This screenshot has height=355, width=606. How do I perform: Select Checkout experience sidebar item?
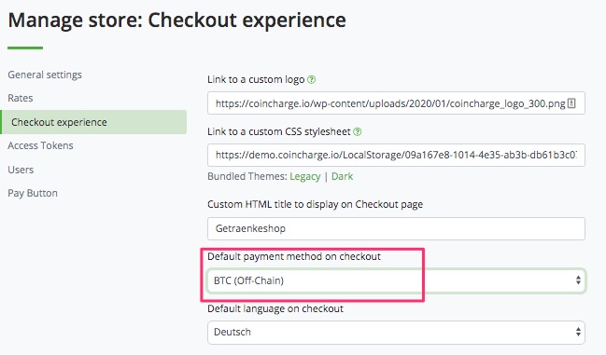(x=93, y=122)
